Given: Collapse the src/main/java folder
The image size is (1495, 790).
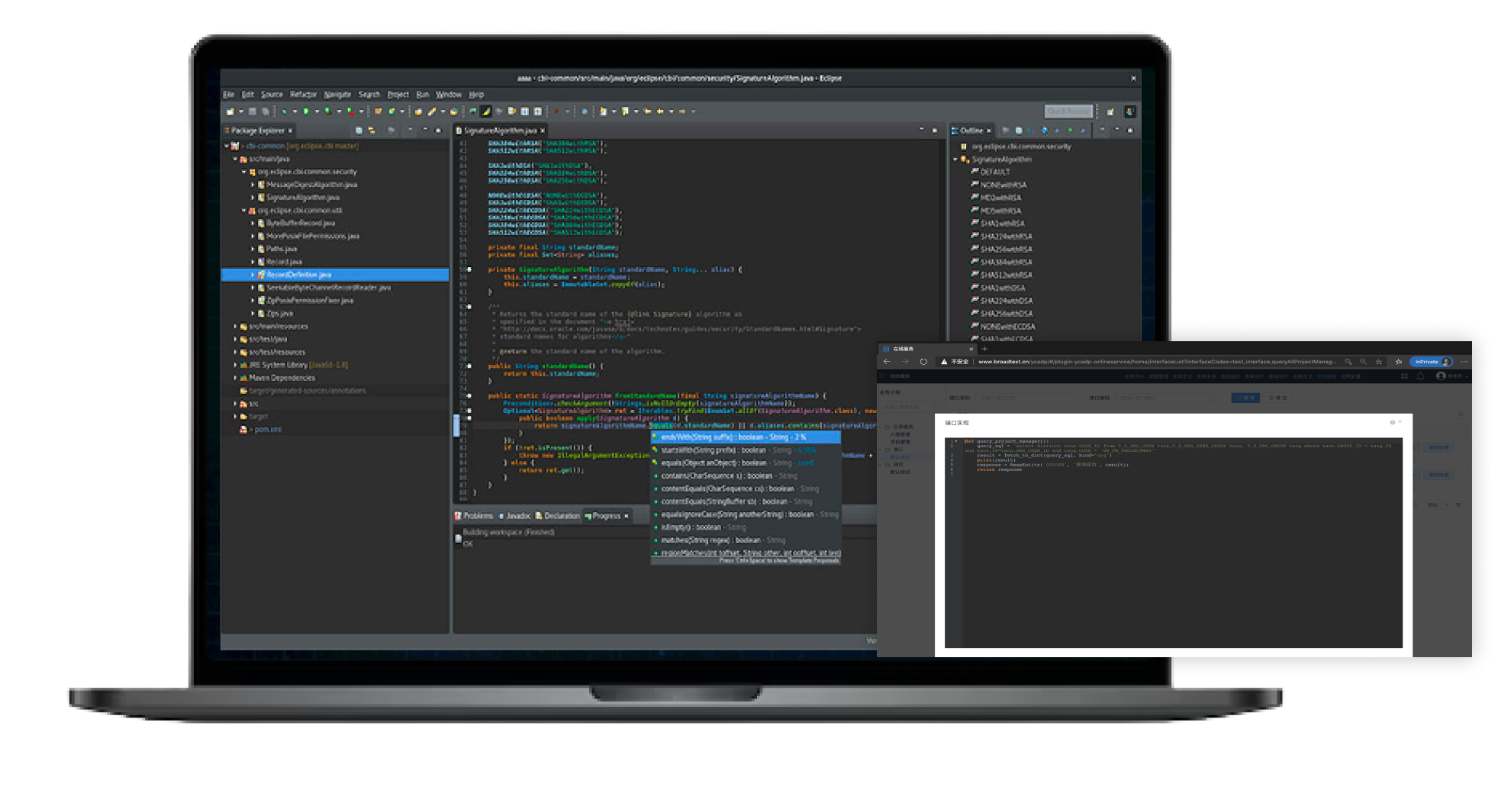Looking at the screenshot, I should pyautogui.click(x=235, y=159).
